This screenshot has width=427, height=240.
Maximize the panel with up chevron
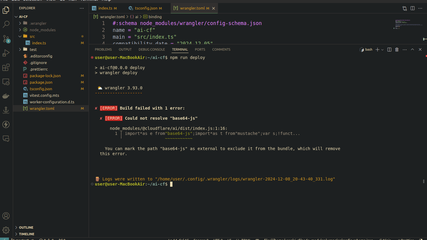point(412,49)
